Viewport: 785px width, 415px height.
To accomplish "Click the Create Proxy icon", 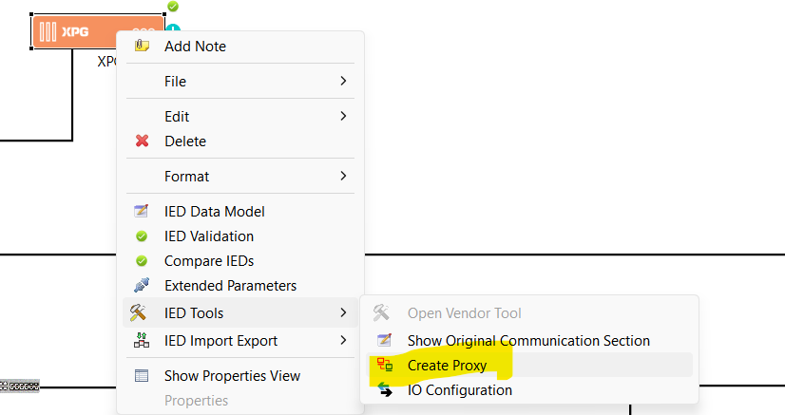I will (x=385, y=365).
